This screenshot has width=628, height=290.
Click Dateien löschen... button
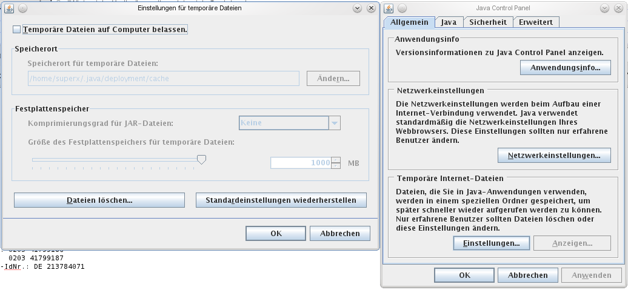pos(99,200)
